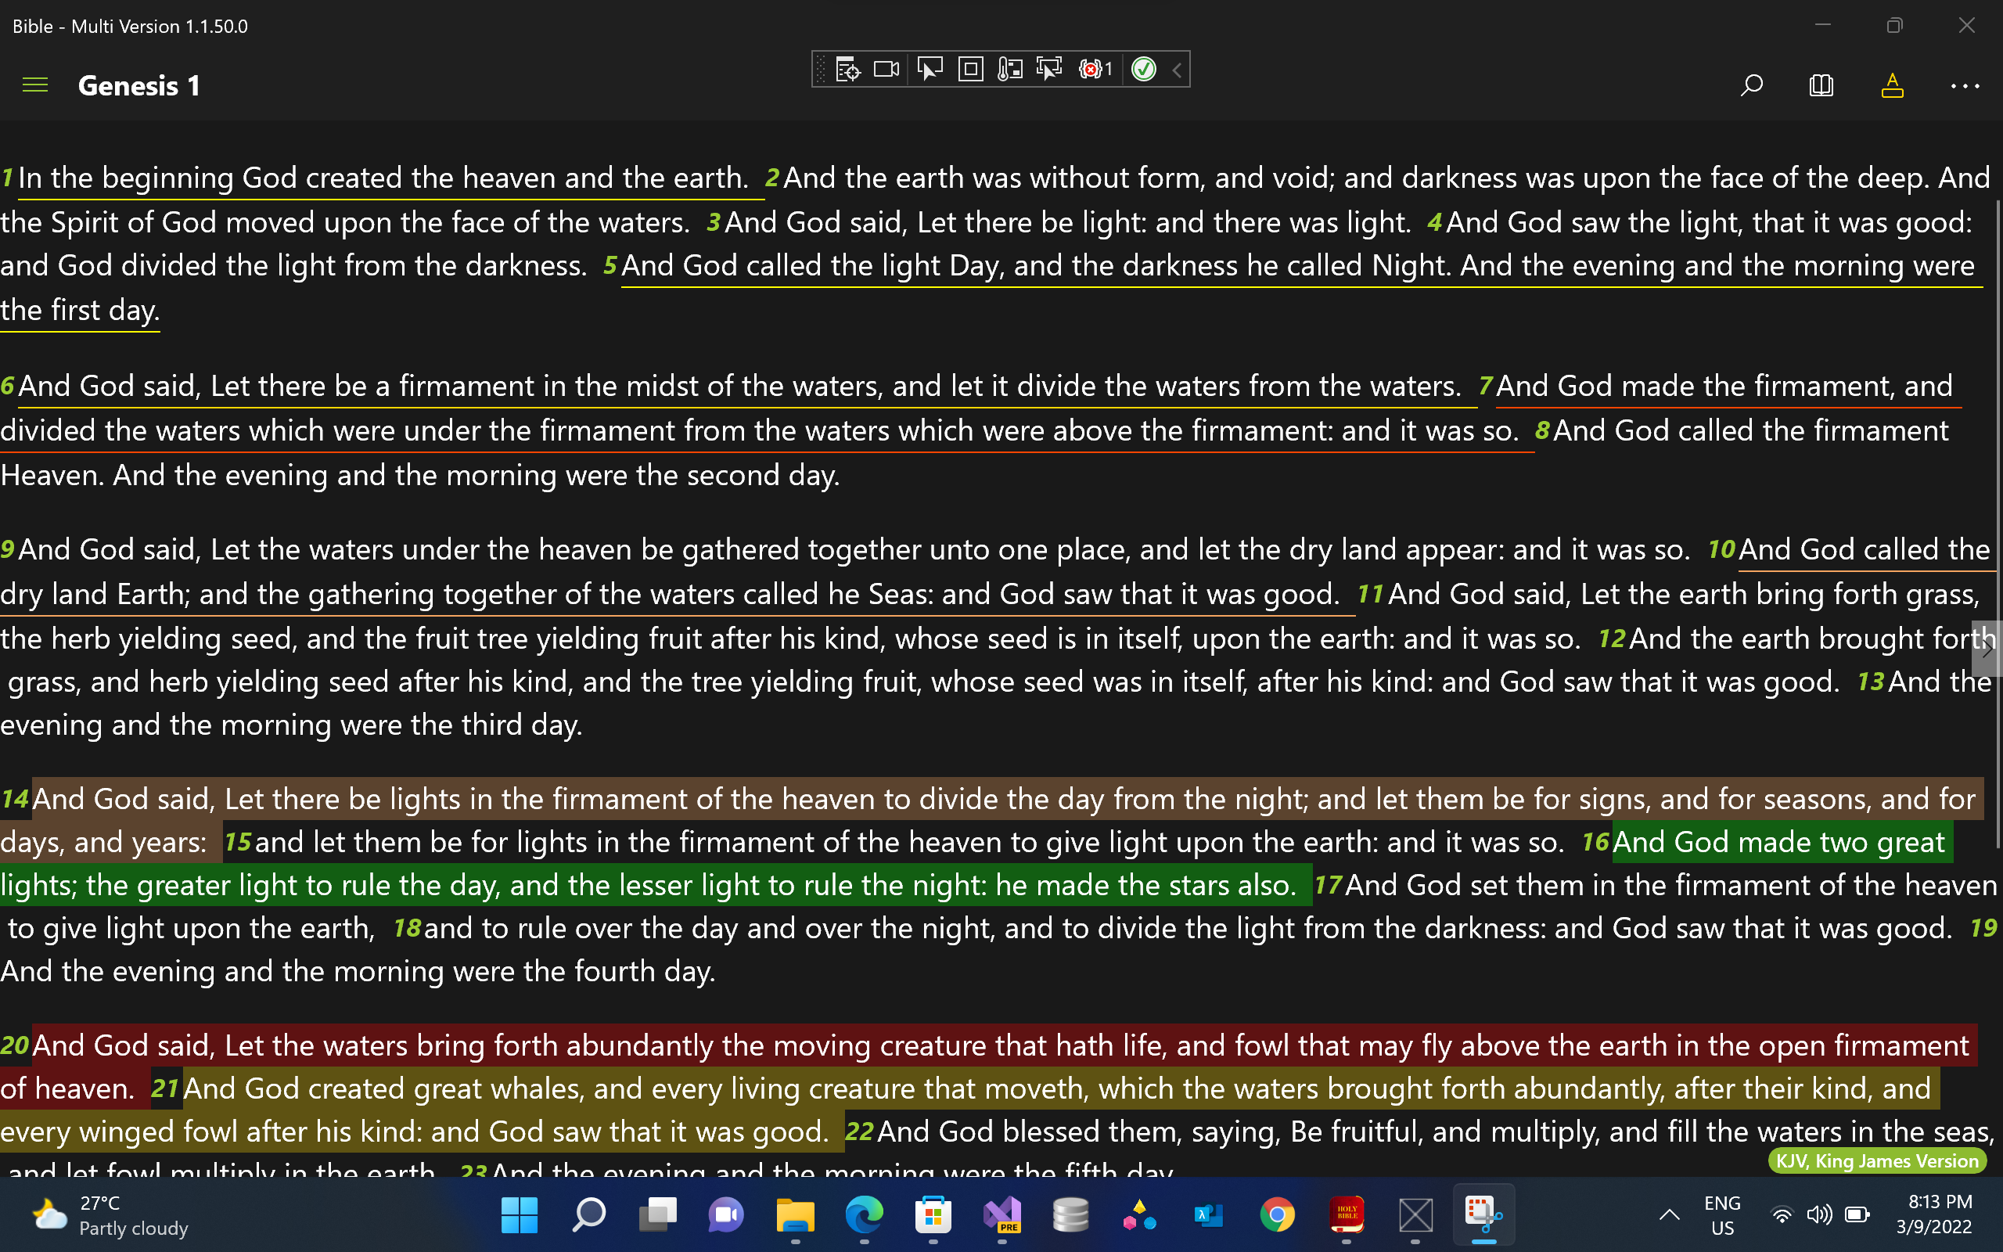The height and width of the screenshot is (1252, 2003).
Task: Click the search magnifier icon in header
Action: 1751,85
